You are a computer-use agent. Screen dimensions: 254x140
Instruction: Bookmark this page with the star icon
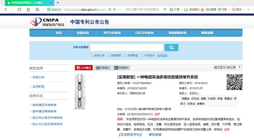point(37,9)
